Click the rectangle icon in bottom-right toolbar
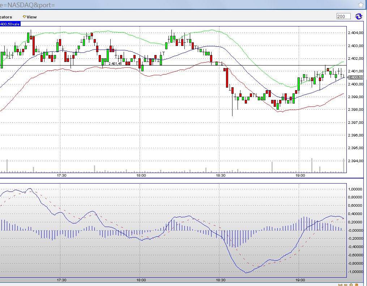367x286 pixels. point(346,285)
